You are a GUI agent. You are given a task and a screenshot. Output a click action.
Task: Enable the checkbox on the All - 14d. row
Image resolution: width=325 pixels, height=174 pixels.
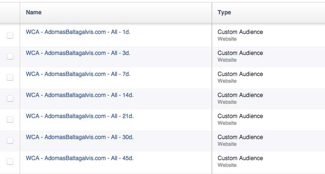(10, 98)
